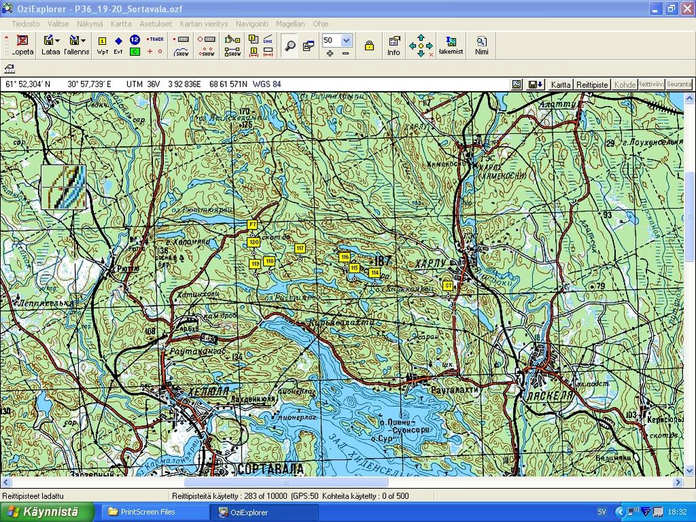Viewport: 696px width, 522px height.
Task: Click the Kartta button in coordinate bar
Action: (561, 84)
